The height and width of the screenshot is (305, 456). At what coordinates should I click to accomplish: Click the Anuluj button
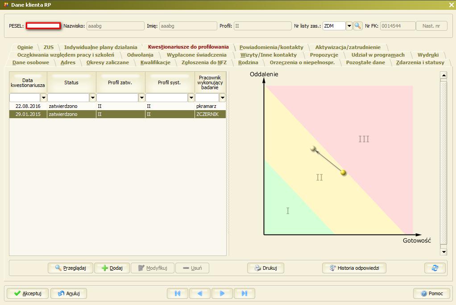pyautogui.click(x=69, y=293)
